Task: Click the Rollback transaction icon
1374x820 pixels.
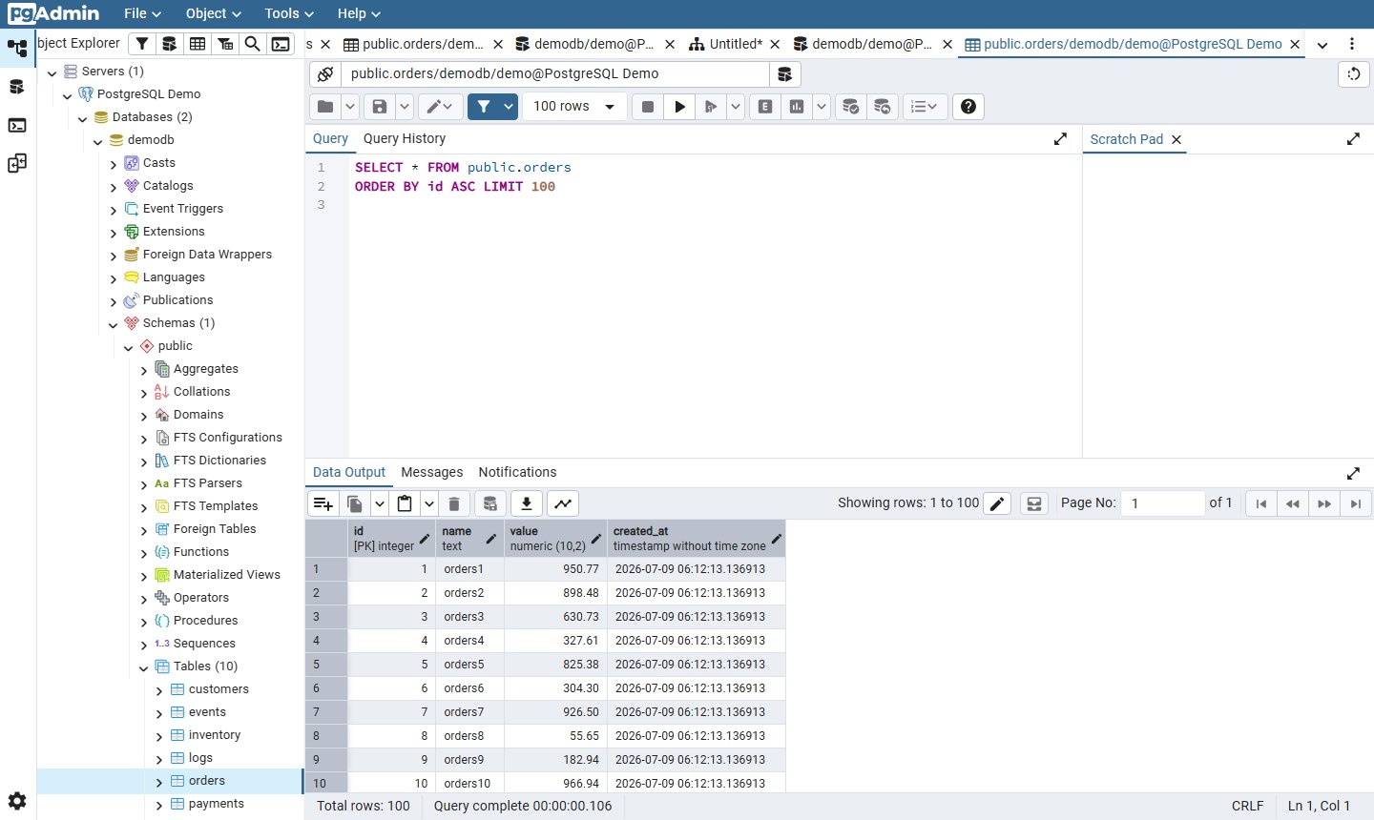Action: (x=882, y=107)
